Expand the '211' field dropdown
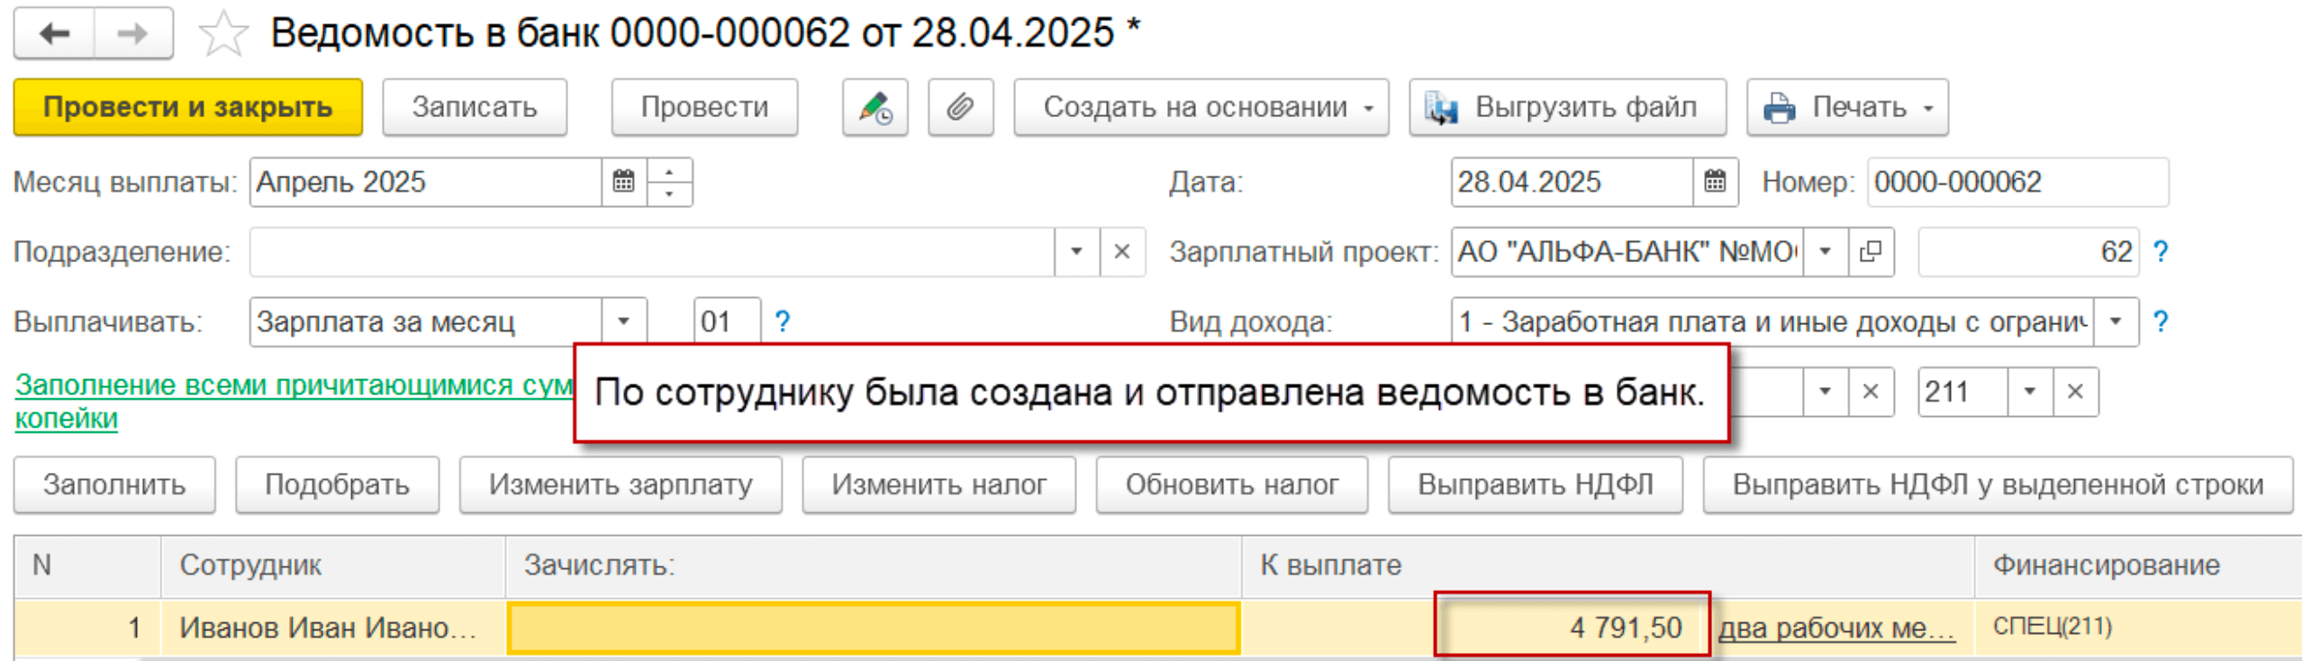The image size is (2302, 661). [2030, 392]
